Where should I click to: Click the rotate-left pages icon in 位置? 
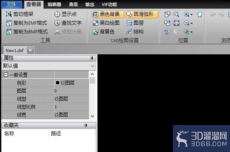coord(168,14)
